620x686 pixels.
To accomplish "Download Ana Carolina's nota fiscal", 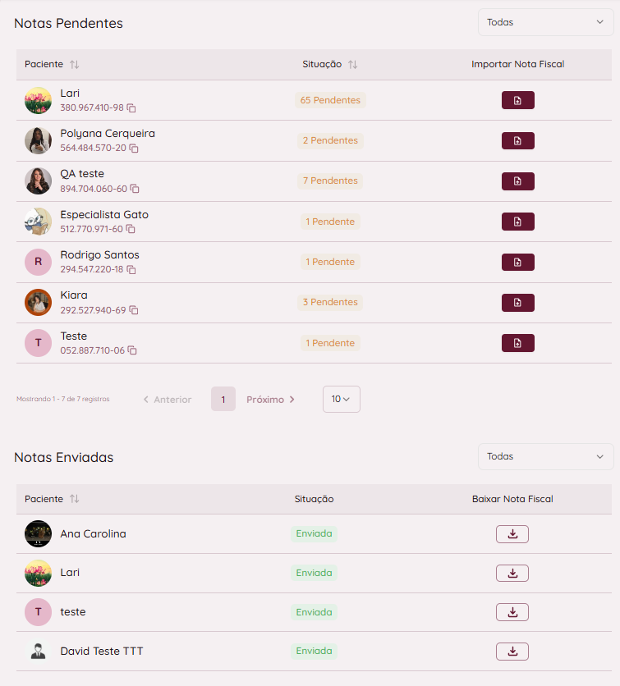I will 512,534.
